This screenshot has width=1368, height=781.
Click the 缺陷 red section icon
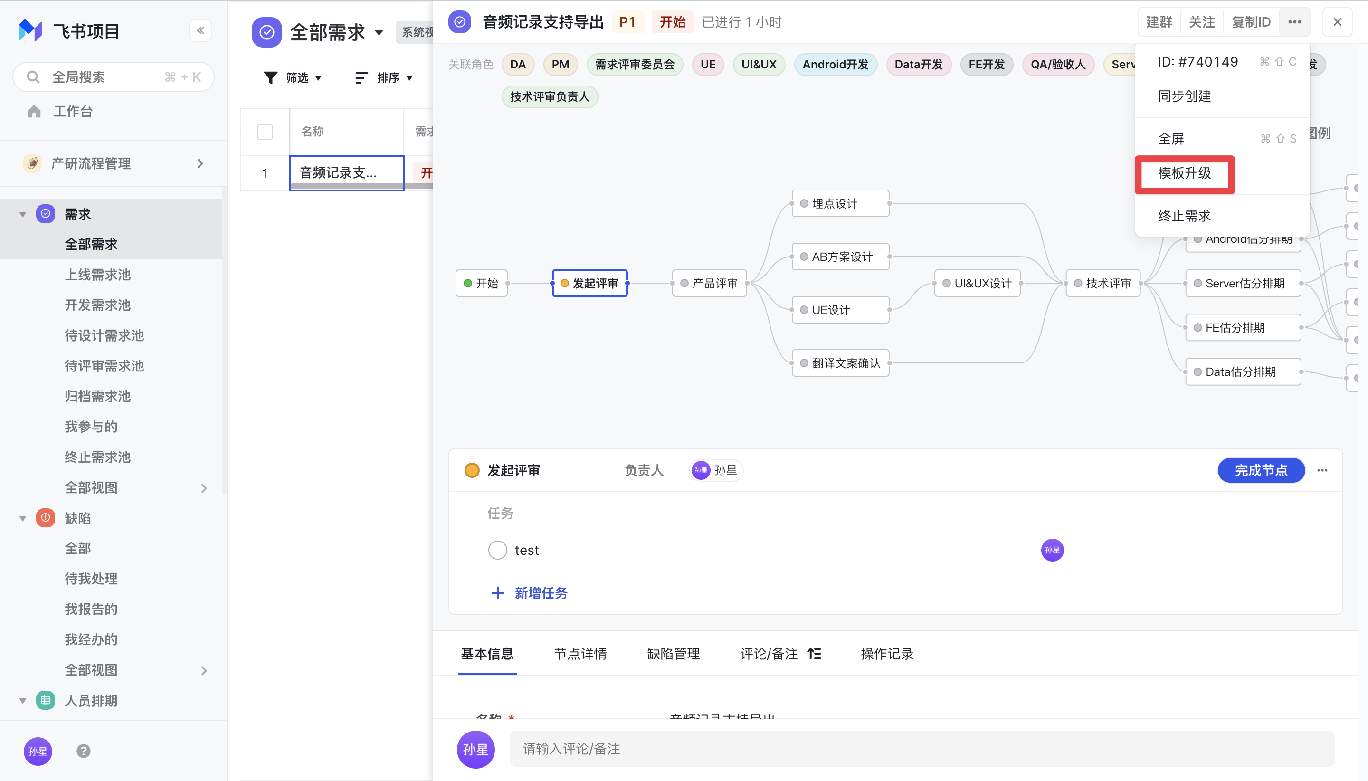(x=46, y=518)
